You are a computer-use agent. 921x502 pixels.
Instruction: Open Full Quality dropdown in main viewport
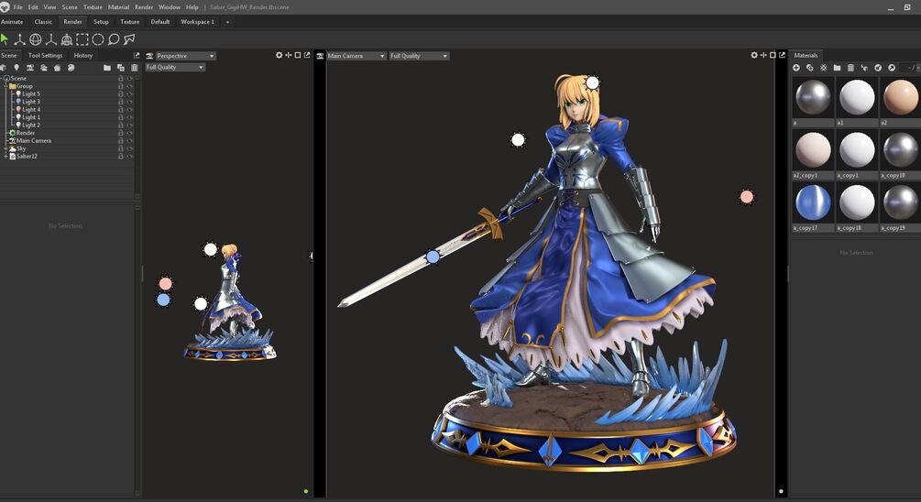pyautogui.click(x=420, y=56)
